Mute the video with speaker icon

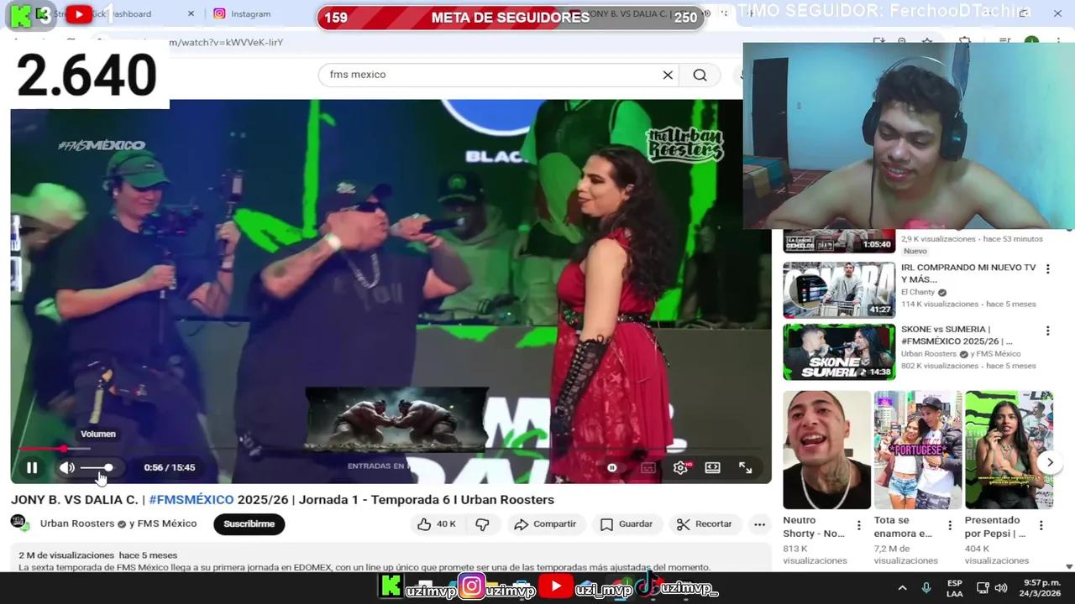pos(67,468)
